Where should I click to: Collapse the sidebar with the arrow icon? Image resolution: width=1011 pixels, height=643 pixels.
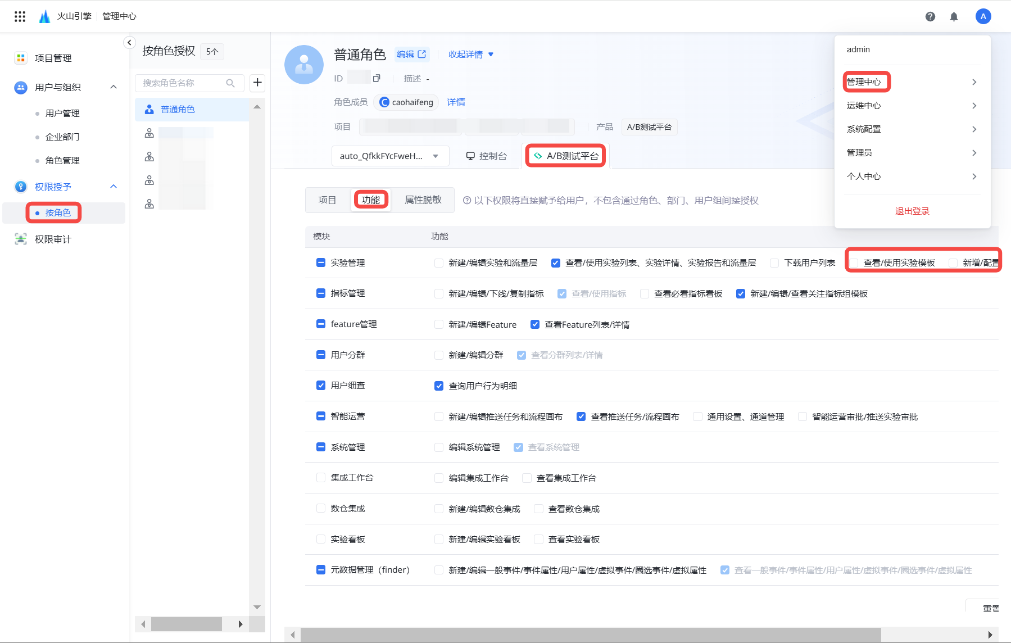(x=129, y=42)
